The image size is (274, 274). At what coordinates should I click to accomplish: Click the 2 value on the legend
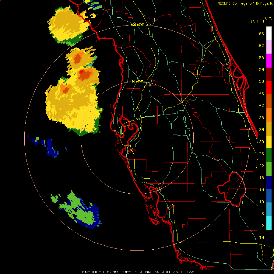pos(262,226)
